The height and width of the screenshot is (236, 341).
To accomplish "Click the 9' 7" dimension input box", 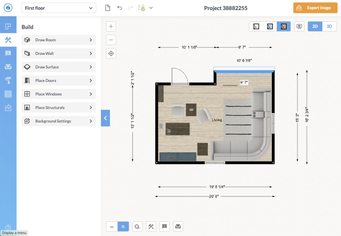I will [243, 83].
